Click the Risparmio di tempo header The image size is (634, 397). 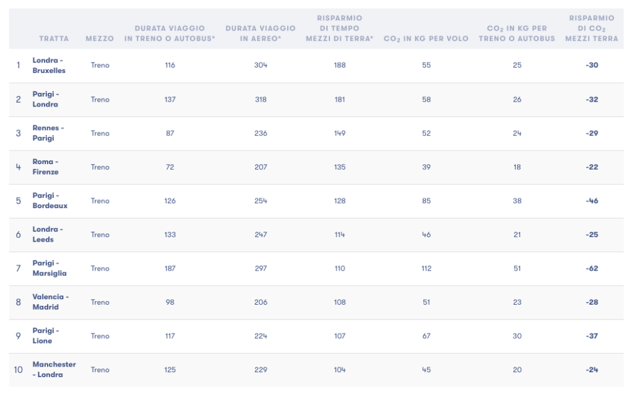[x=339, y=28]
